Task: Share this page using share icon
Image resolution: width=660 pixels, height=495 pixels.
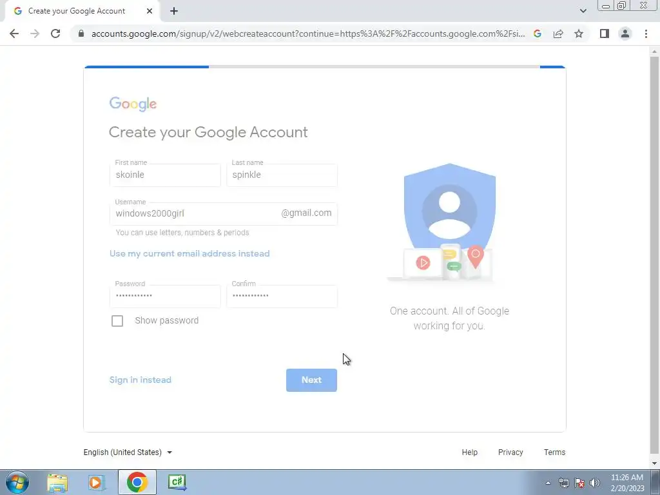Action: tap(558, 34)
